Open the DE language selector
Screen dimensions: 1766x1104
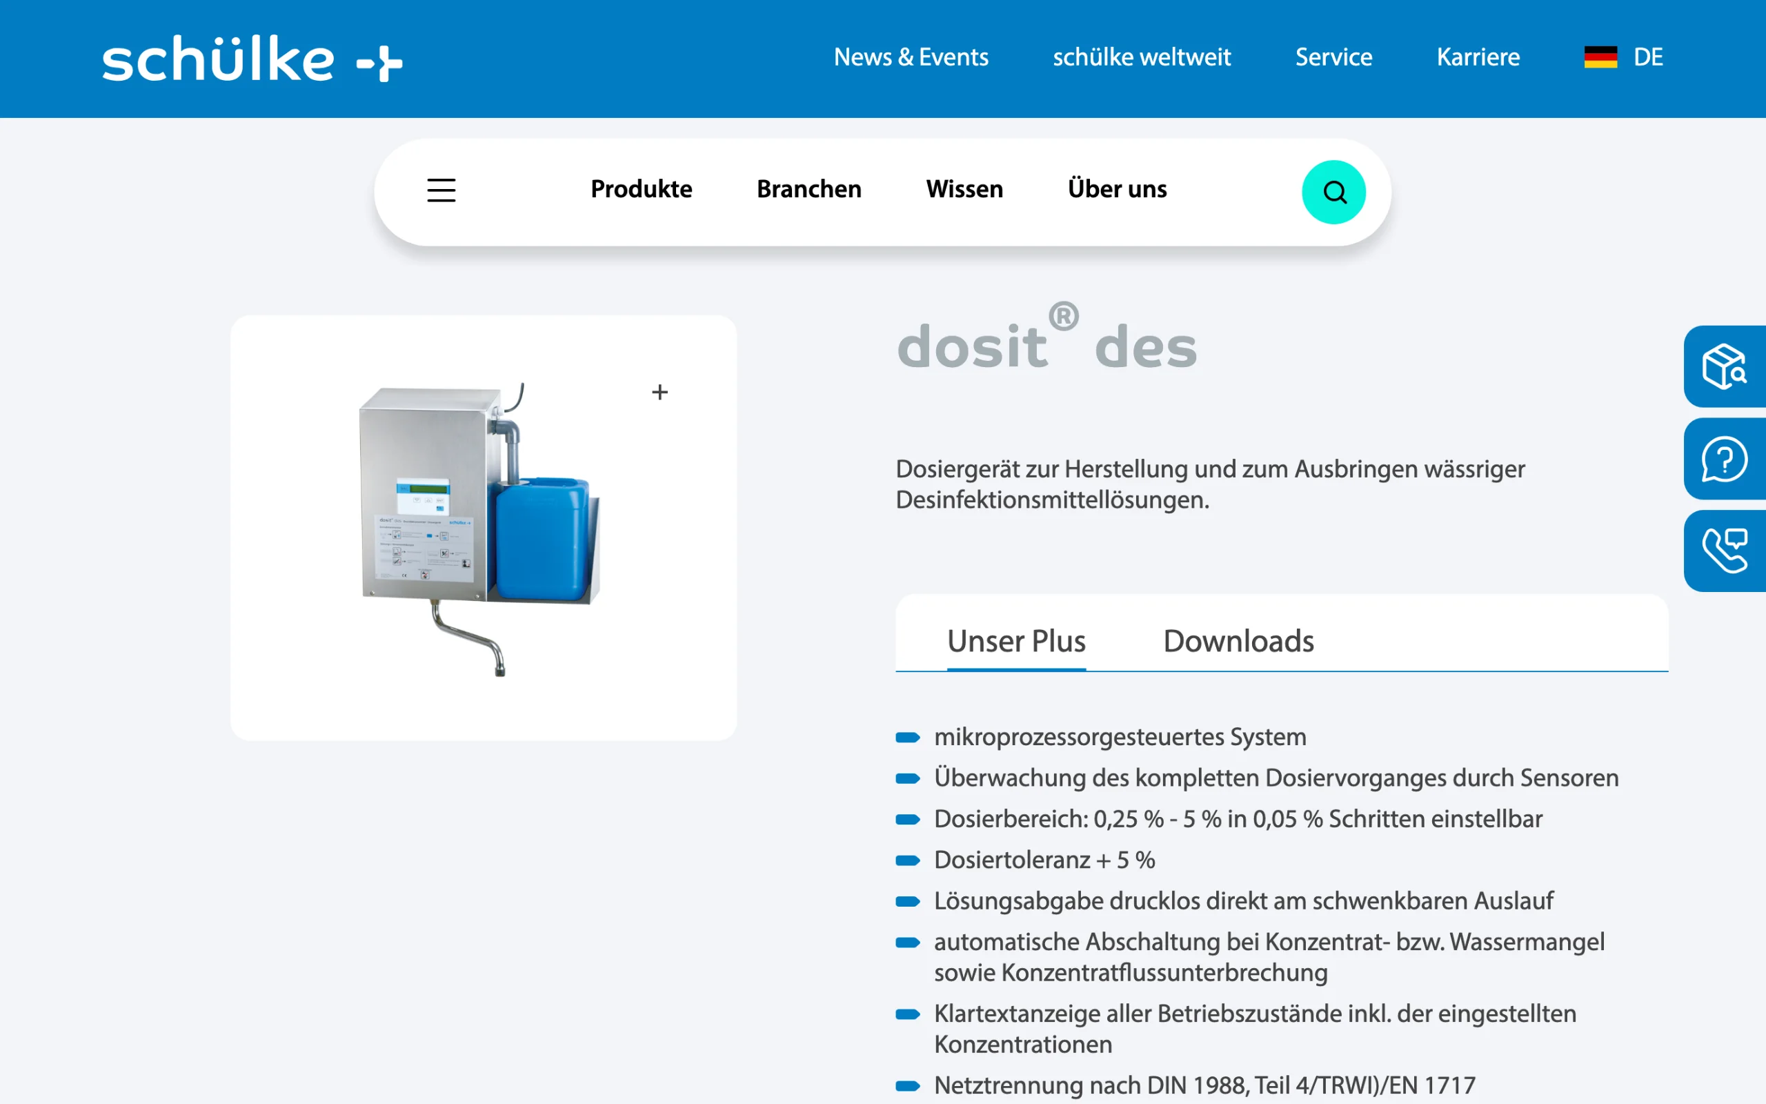pyautogui.click(x=1648, y=57)
